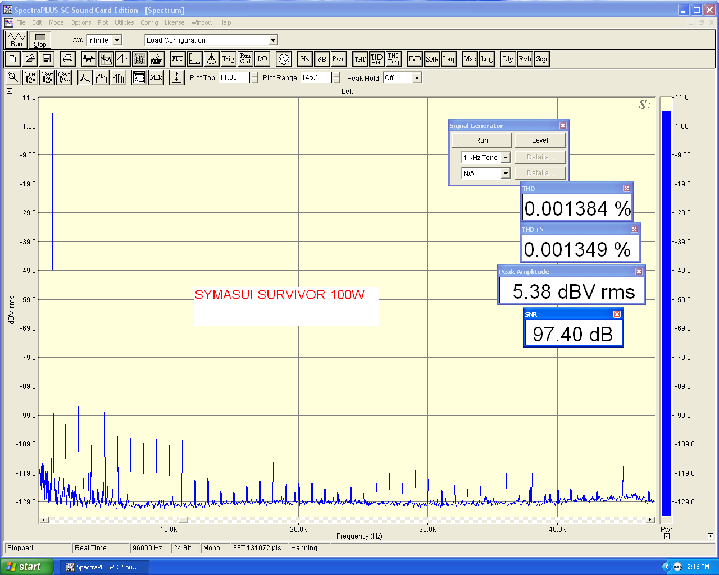The width and height of the screenshot is (719, 575).
Task: Open the Config menu
Action: (x=149, y=22)
